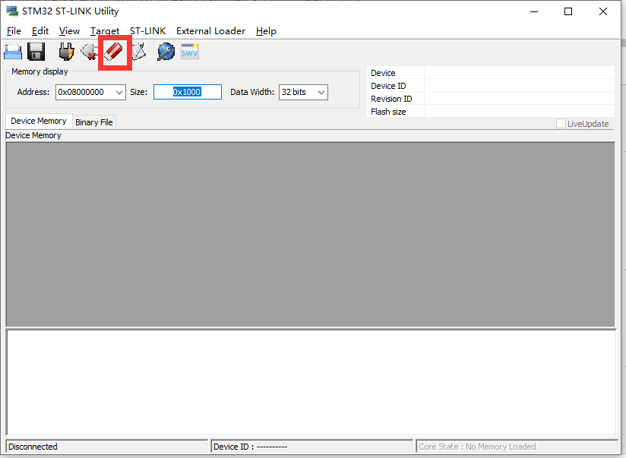Close the ST-LINK Utility window
626x458 pixels.
tap(603, 11)
